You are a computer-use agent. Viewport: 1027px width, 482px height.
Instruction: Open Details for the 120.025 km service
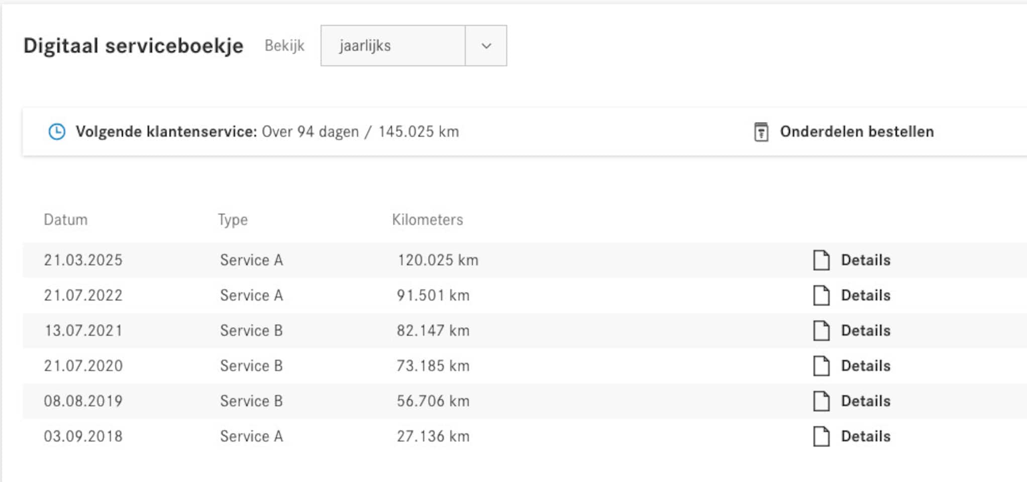866,260
